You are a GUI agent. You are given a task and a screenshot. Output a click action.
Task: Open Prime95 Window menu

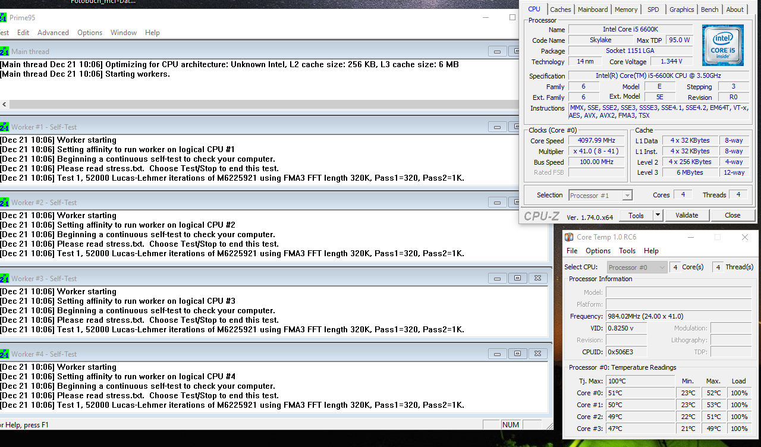click(x=124, y=33)
